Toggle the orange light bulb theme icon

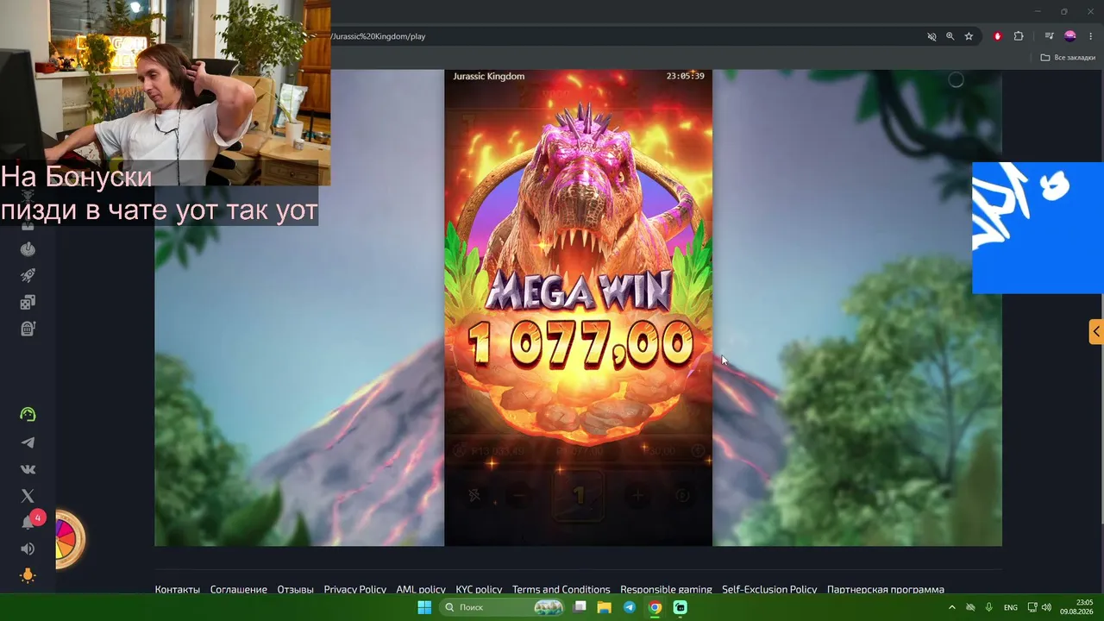[28, 576]
